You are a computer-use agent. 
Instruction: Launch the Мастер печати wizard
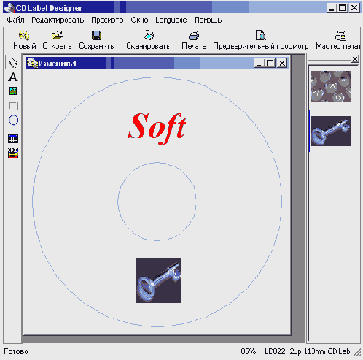[x=337, y=40]
